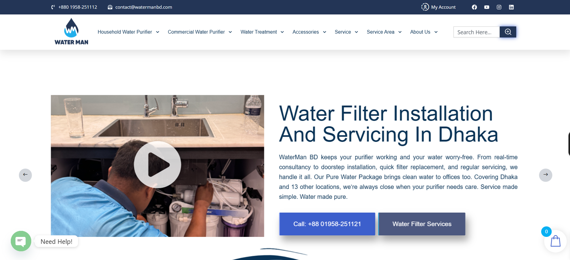Open the LinkedIn page icon

tap(511, 7)
